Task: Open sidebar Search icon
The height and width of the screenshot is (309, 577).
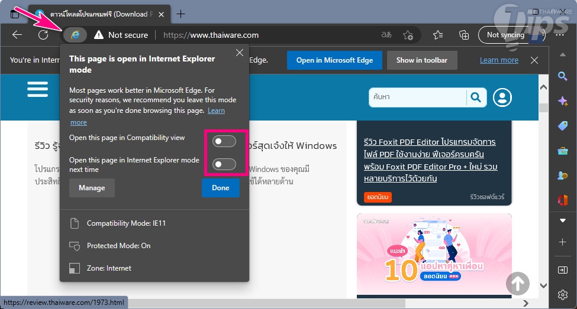Action: (562, 76)
